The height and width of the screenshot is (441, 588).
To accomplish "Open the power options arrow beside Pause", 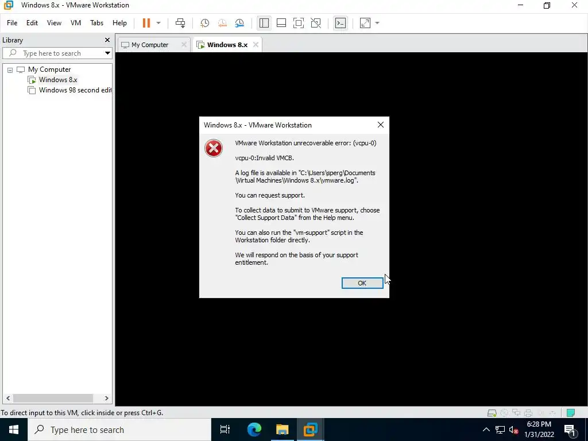I will pyautogui.click(x=158, y=23).
